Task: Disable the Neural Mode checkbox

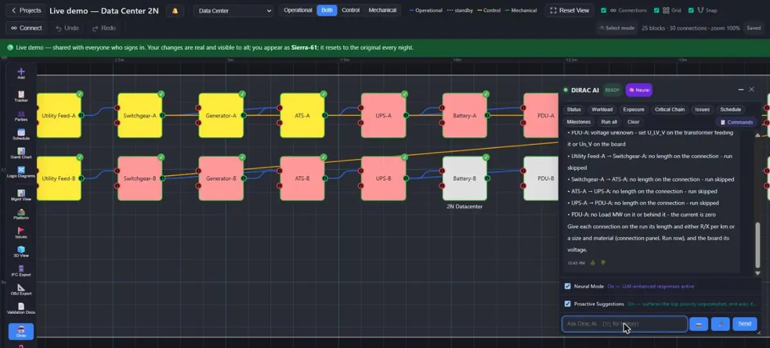Action: pyautogui.click(x=567, y=286)
